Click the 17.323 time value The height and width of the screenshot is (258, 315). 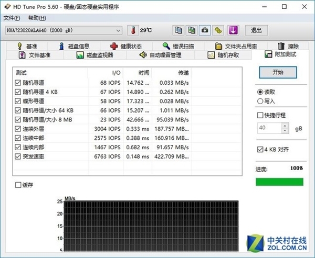(138, 101)
